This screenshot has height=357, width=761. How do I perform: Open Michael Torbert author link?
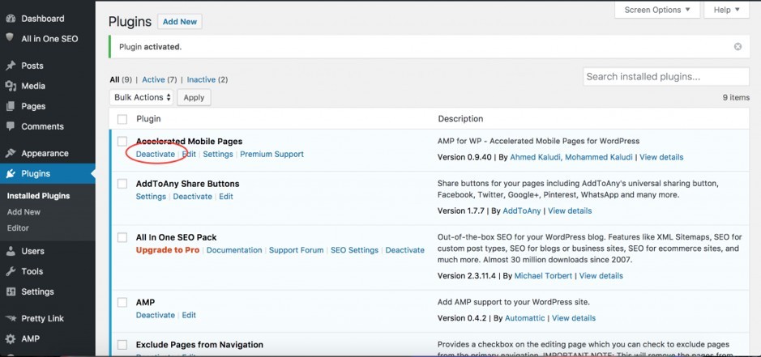coord(543,276)
